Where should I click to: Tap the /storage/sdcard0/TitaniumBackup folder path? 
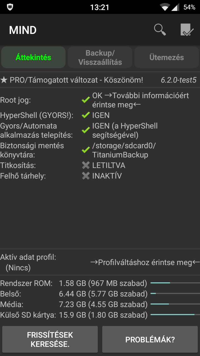[124, 150]
